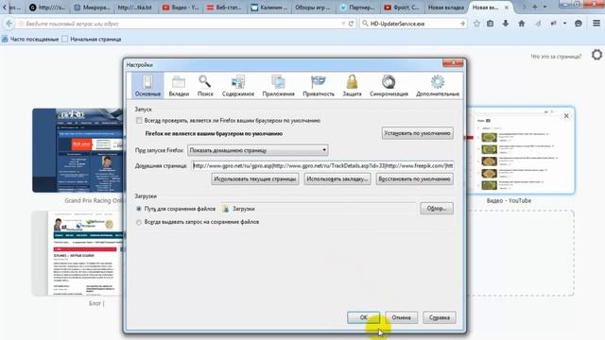Open the Вкладки settings panel
Screen dimensions: 605x340
[x=179, y=86]
